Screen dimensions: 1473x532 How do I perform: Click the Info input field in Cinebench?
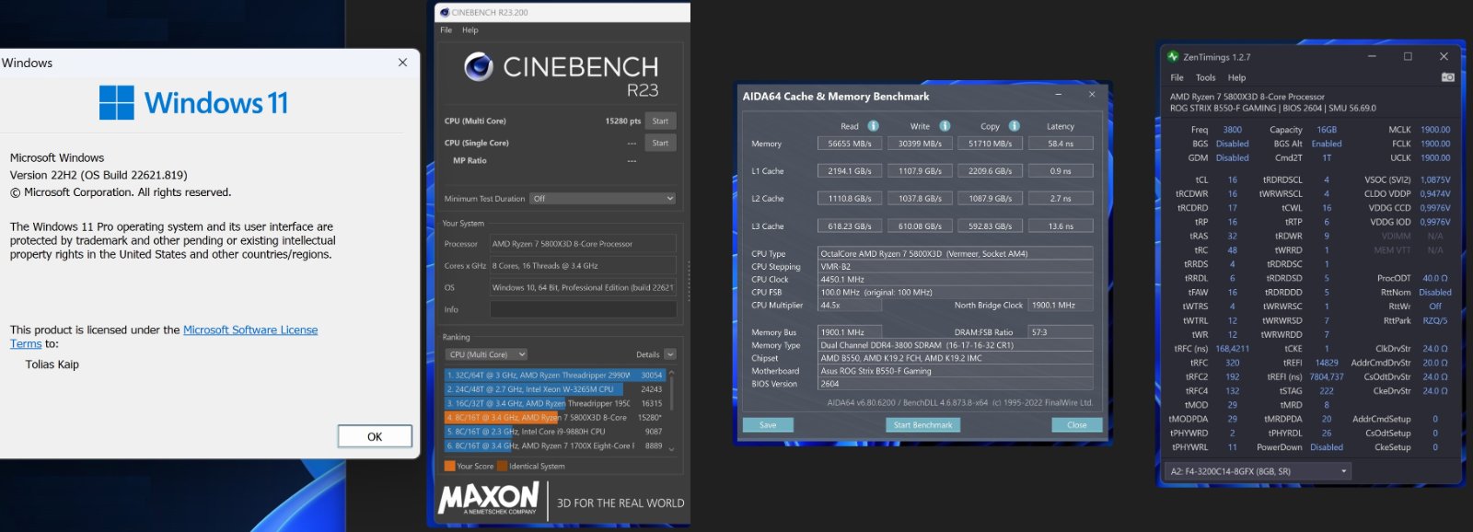pos(583,310)
